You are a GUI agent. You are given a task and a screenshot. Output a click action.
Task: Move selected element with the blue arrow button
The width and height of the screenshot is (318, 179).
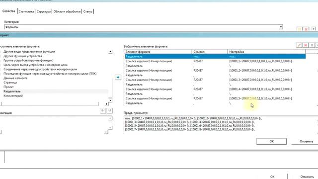(x=118, y=78)
